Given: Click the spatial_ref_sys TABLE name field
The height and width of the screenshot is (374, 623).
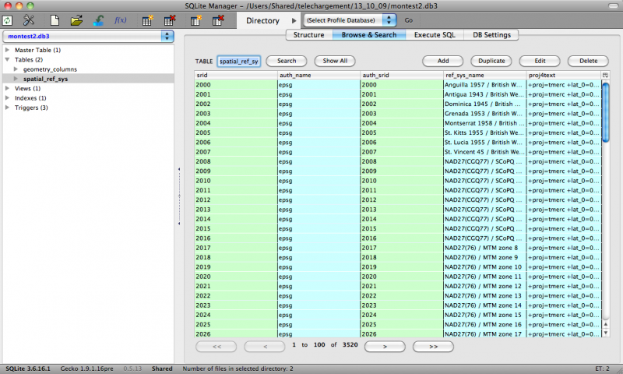Looking at the screenshot, I should pos(239,62).
